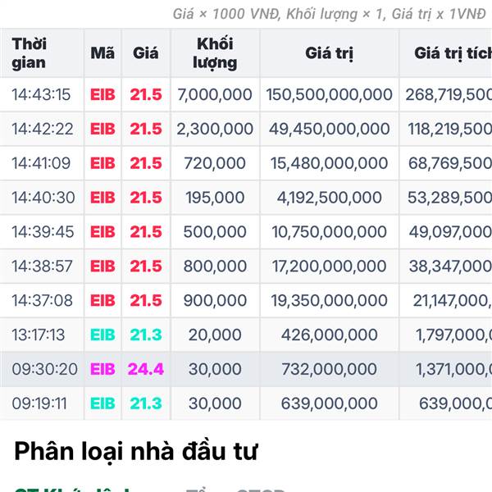Click the Phân loại nhà đầu tư heading
492x492 pixels.
(x=136, y=450)
